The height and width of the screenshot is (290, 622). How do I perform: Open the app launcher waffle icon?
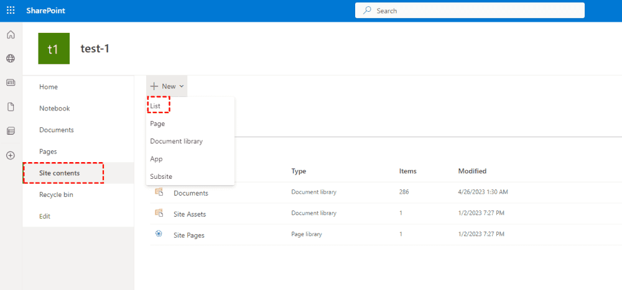tap(11, 11)
